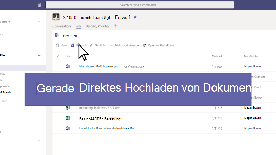The image size is (276, 155).
Task: Click the Upload button
Action: [x=78, y=45]
